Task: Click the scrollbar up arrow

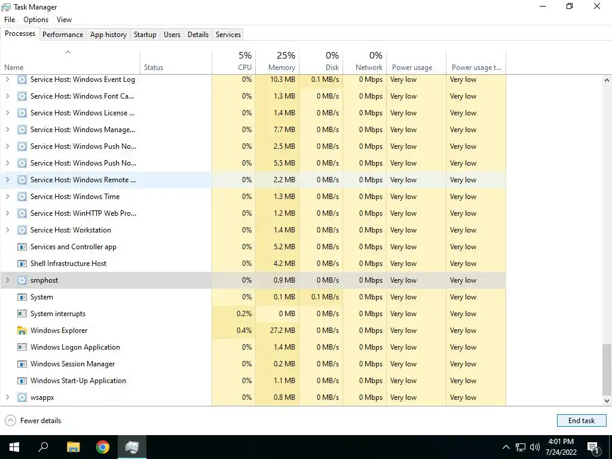Action: coord(607,80)
